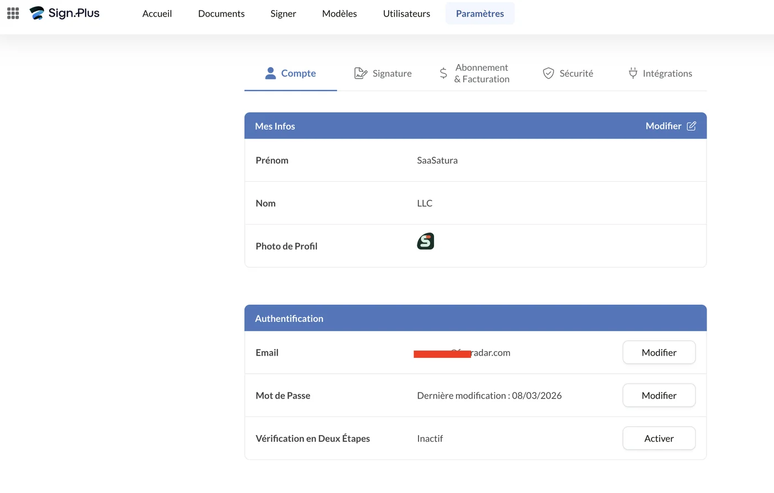Viewport: 774px width, 493px height.
Task: Go to Accueil in top navigation
Action: pyautogui.click(x=157, y=13)
